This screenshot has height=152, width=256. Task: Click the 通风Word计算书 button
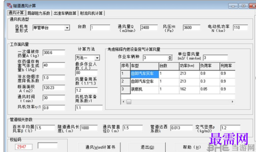tap(99, 147)
